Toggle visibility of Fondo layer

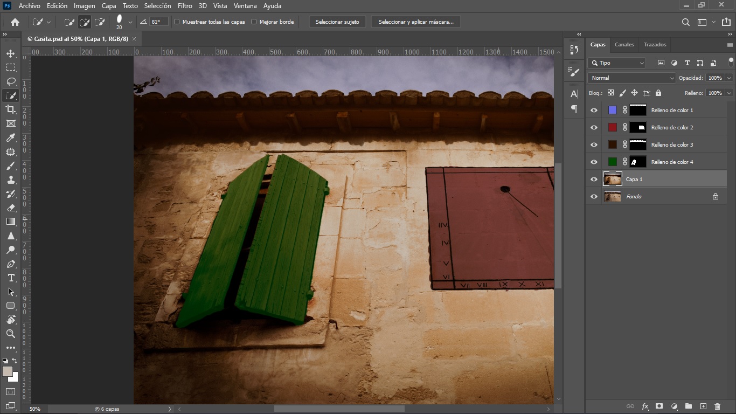pyautogui.click(x=594, y=196)
